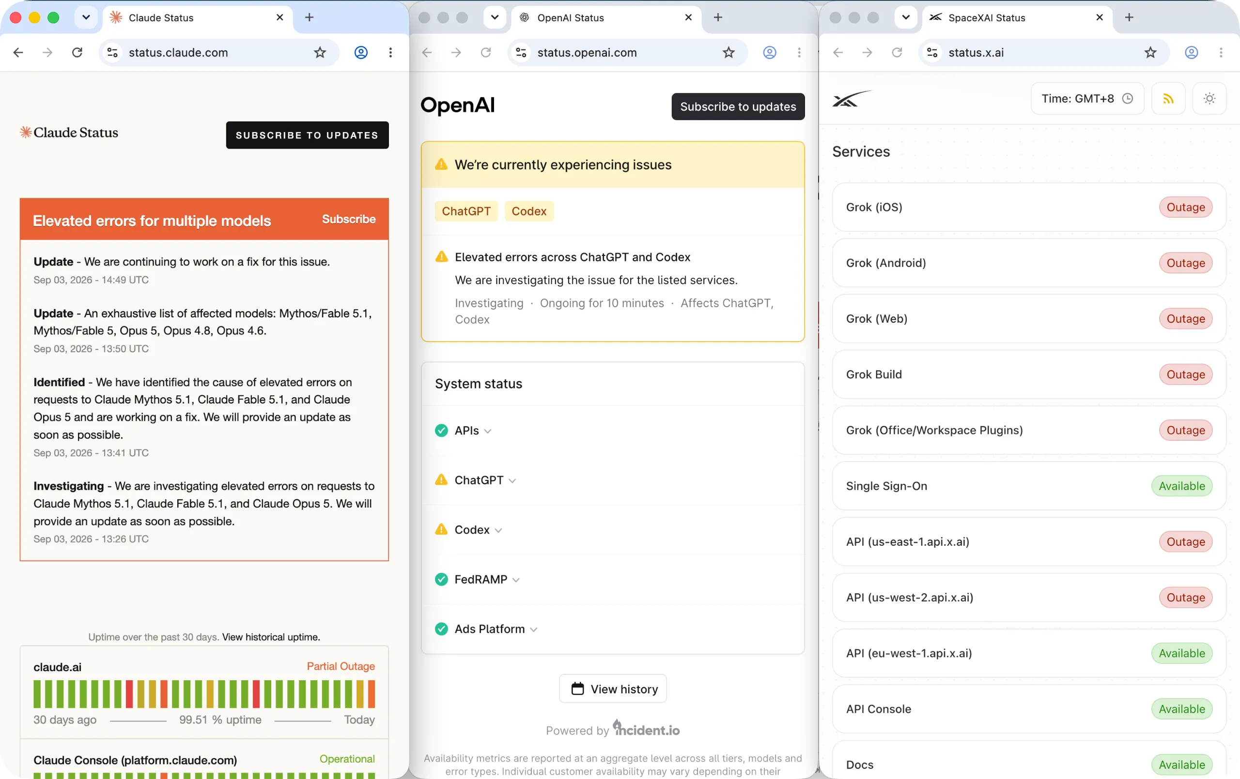Open tab search dropdown in SpaceXAI Status window
The height and width of the screenshot is (779, 1240).
pos(905,17)
